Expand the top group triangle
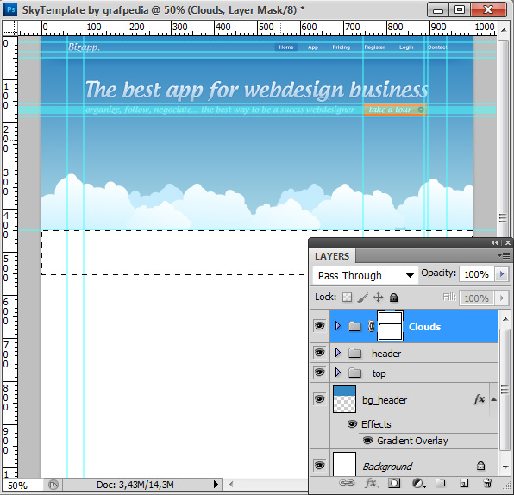 (x=338, y=373)
